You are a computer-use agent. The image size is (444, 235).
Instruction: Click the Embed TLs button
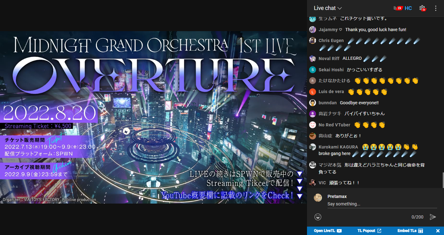410,231
